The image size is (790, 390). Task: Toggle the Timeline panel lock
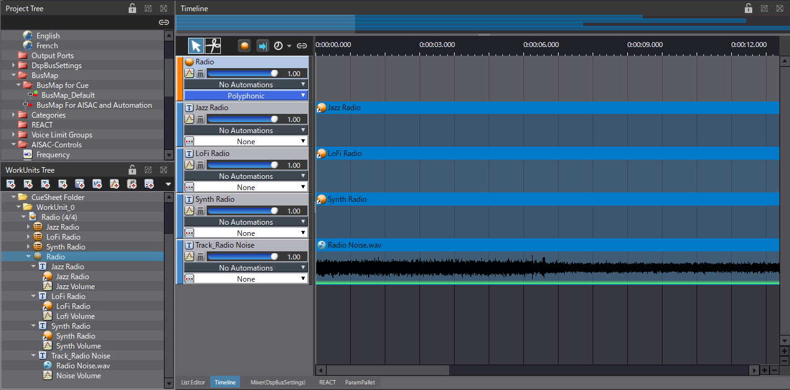point(749,8)
